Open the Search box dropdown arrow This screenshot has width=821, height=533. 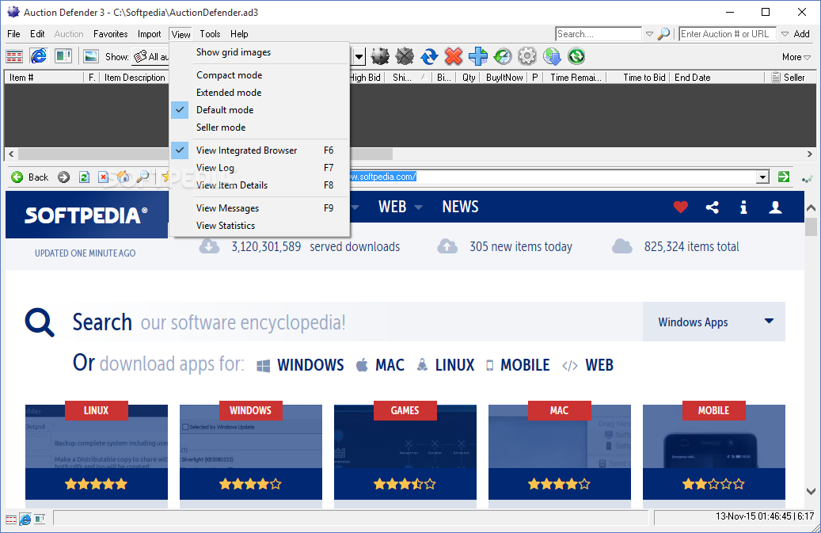[649, 34]
